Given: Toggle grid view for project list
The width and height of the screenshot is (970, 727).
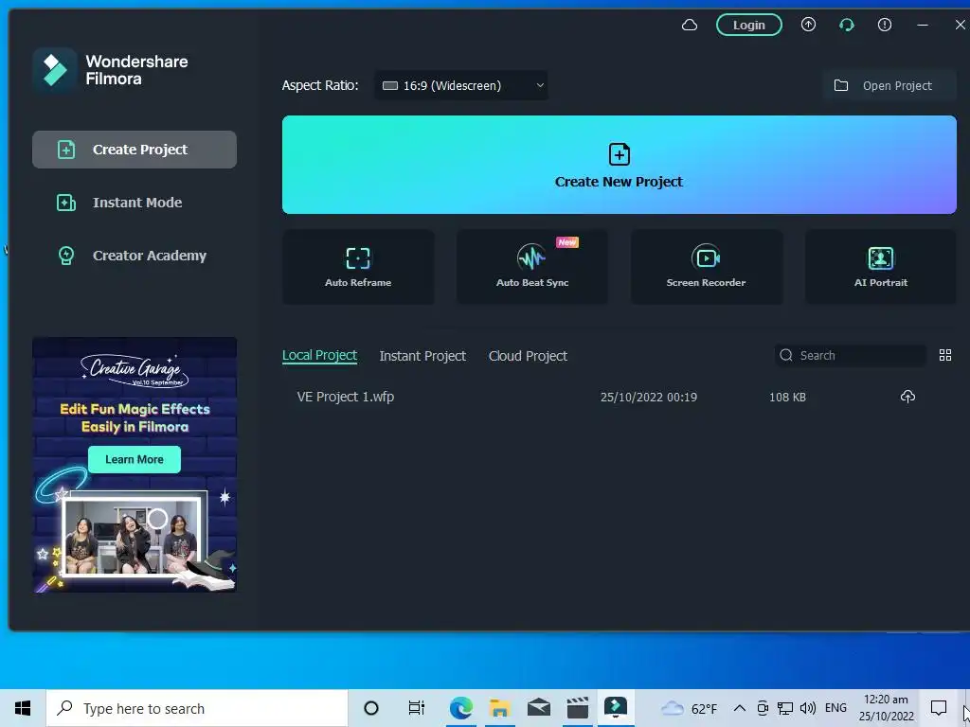Looking at the screenshot, I should click(945, 356).
